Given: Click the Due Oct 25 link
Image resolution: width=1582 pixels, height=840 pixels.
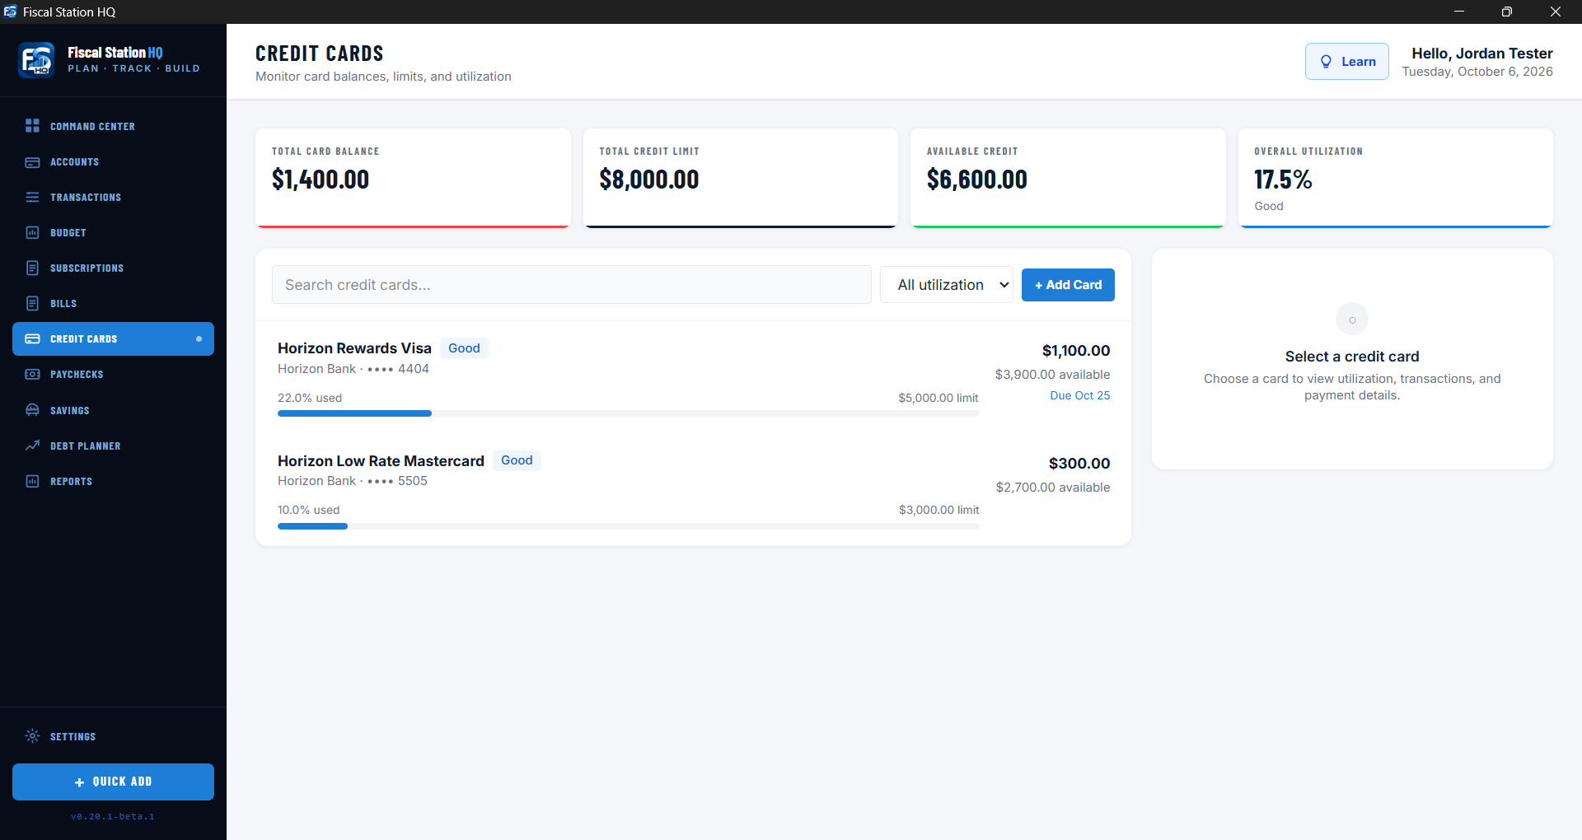Looking at the screenshot, I should 1079,396.
